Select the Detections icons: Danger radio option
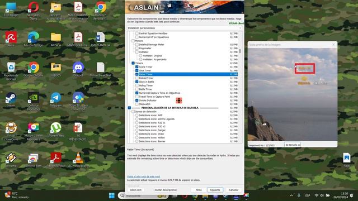This screenshot has width=358, height=201. [136, 130]
